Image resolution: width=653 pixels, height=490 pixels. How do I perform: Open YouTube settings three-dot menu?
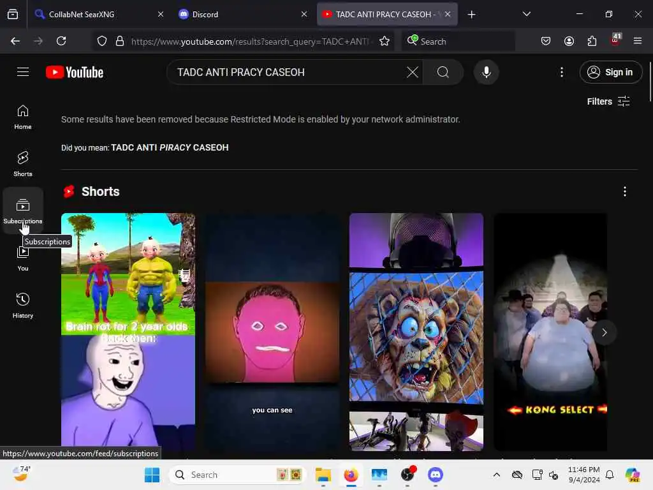(561, 72)
